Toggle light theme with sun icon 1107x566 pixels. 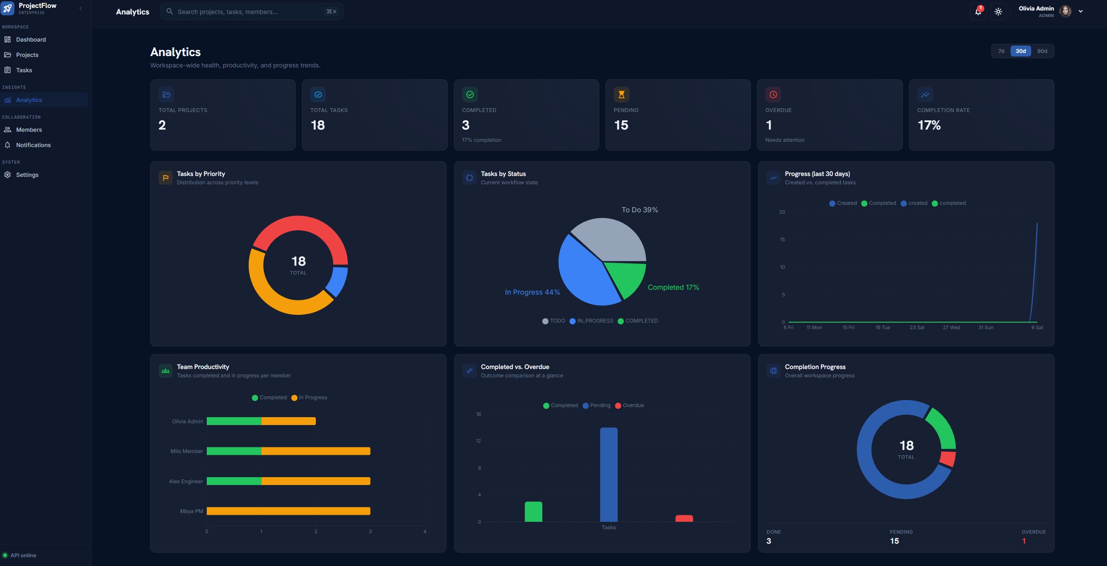point(998,12)
